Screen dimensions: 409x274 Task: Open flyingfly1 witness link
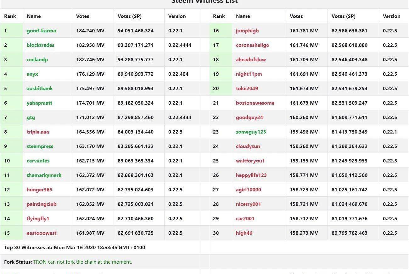[38, 219]
